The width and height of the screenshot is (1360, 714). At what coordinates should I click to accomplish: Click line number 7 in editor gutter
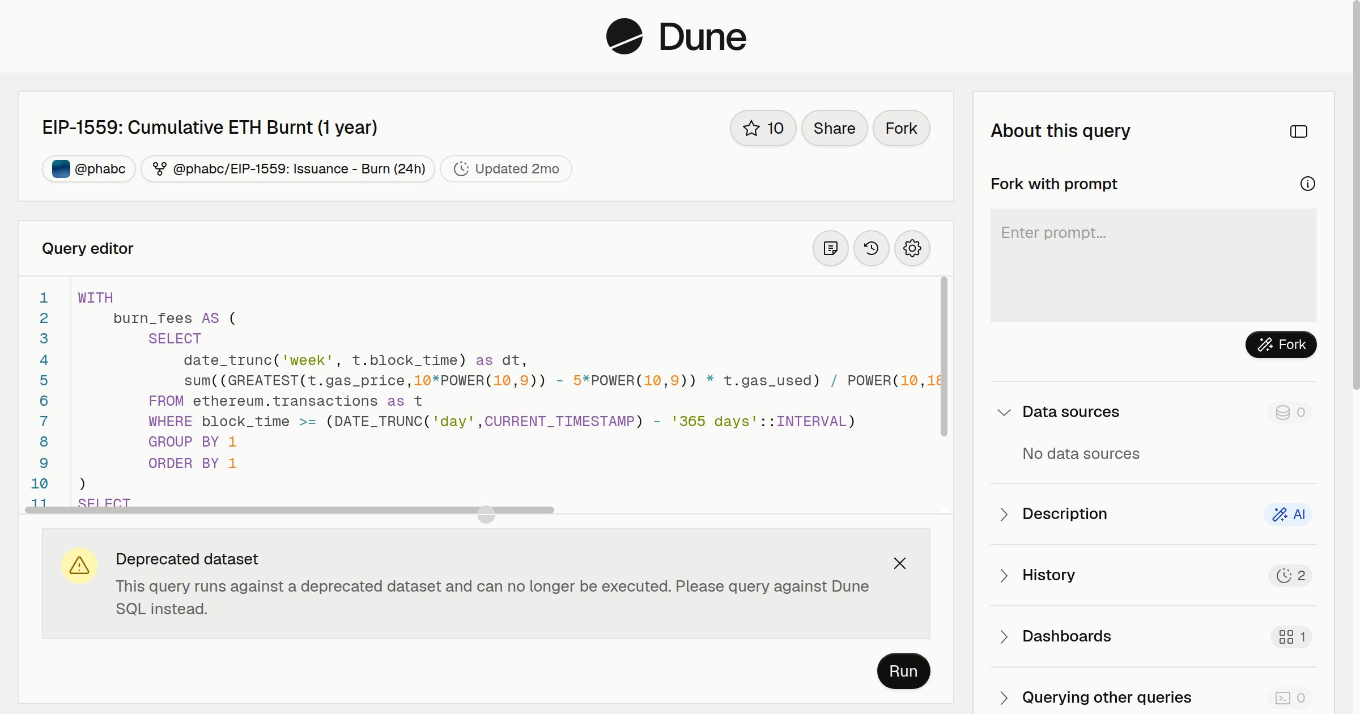point(44,421)
